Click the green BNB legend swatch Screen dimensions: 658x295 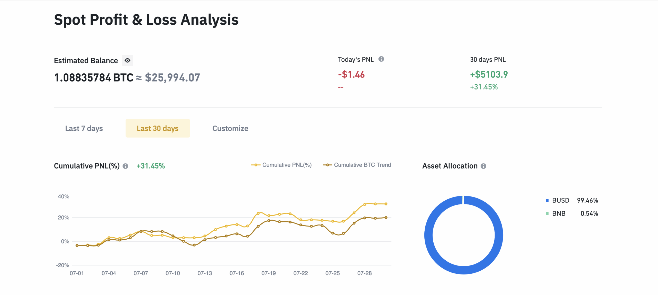(547, 213)
